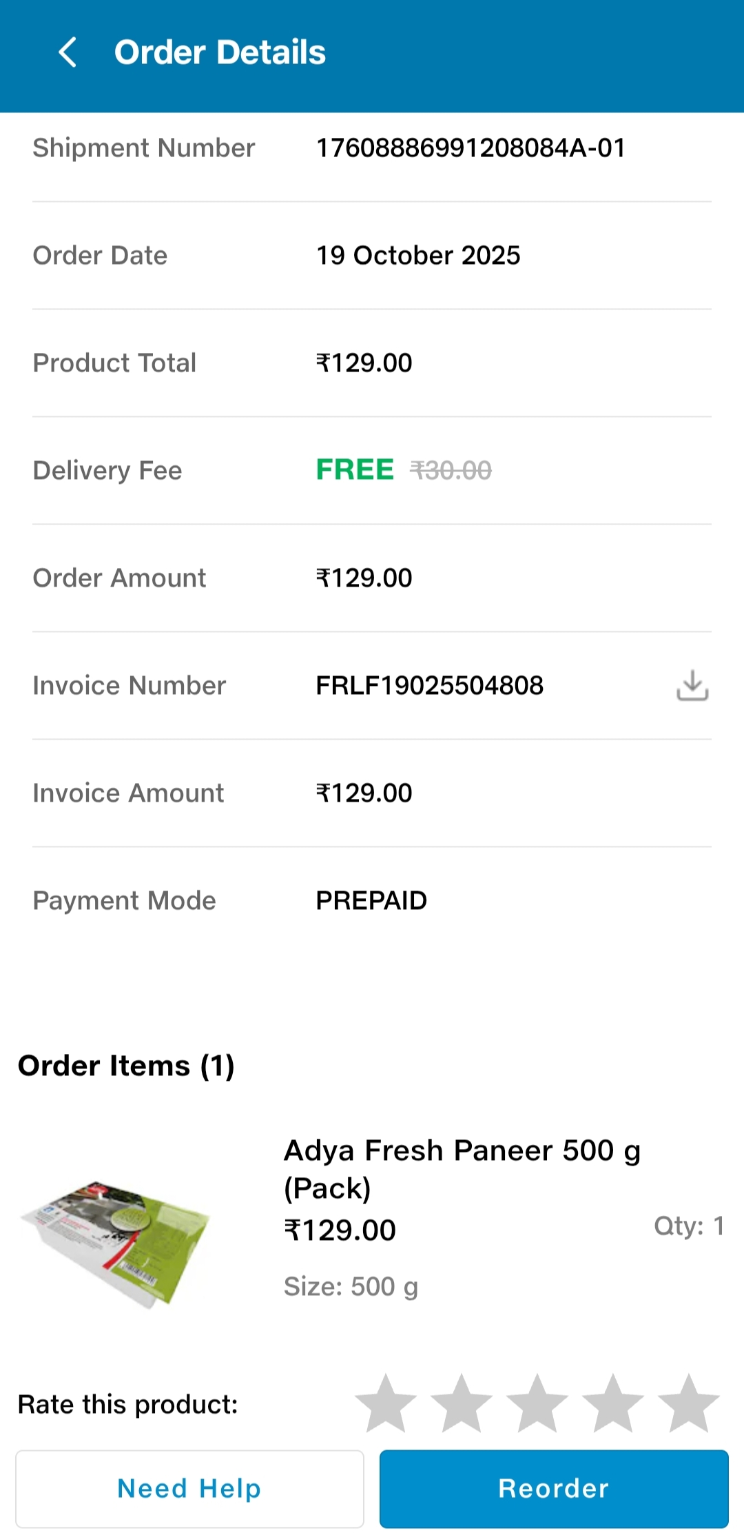Tap the order date 19 October 2025
Viewport: 744px width, 1533px height.
pos(418,255)
